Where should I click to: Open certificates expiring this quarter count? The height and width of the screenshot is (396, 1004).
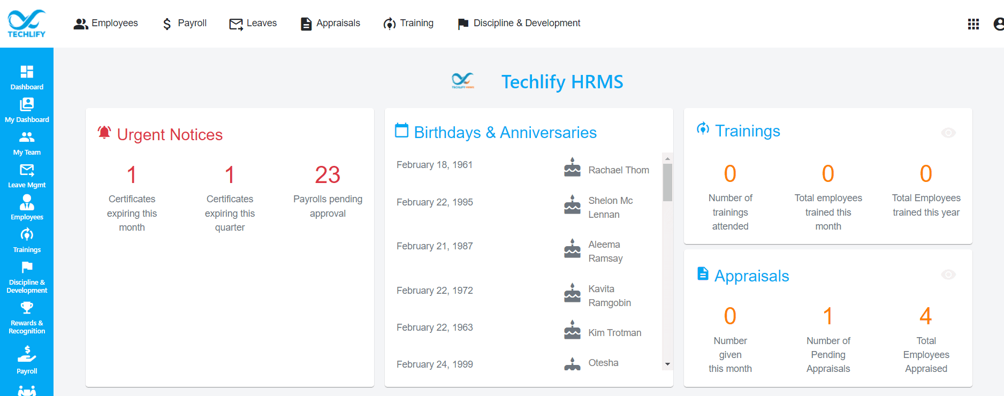[230, 175]
